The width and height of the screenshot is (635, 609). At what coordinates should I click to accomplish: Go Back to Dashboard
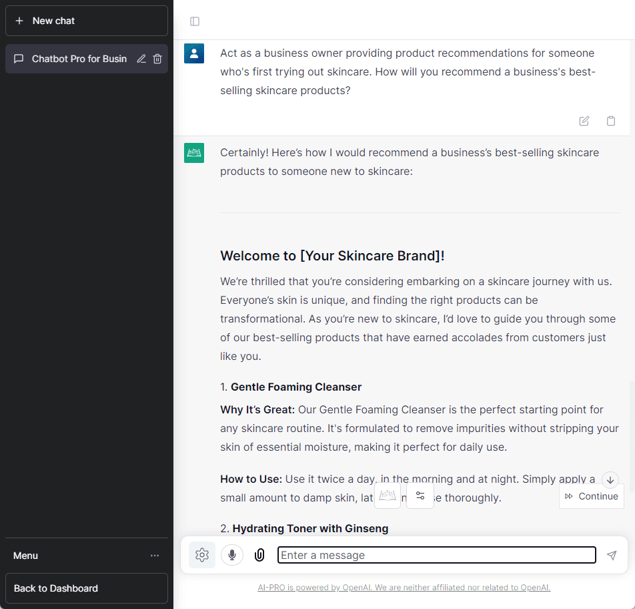click(x=87, y=588)
